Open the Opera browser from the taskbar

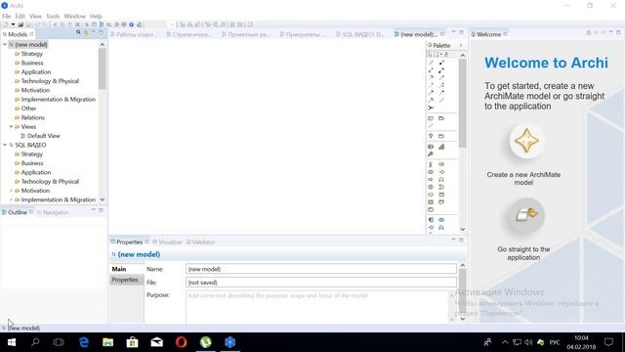pos(181,342)
